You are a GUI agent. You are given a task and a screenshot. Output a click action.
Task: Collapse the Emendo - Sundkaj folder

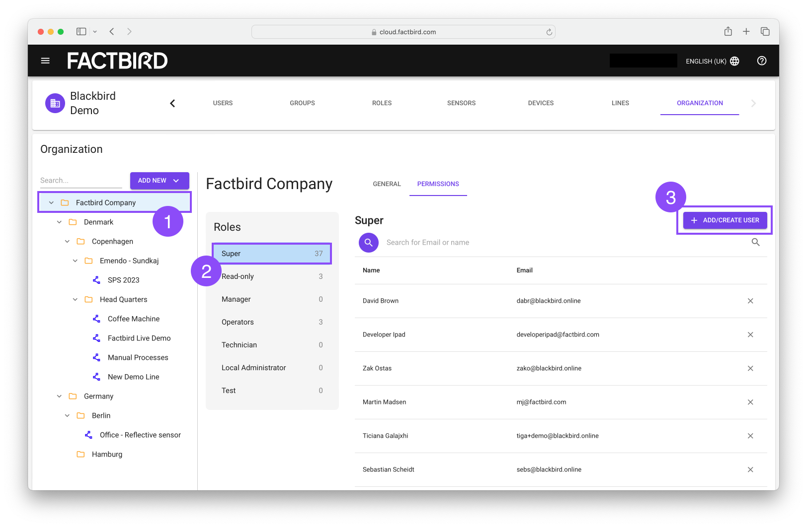click(x=75, y=261)
